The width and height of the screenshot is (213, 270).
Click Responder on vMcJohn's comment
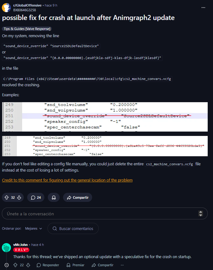(48, 265)
